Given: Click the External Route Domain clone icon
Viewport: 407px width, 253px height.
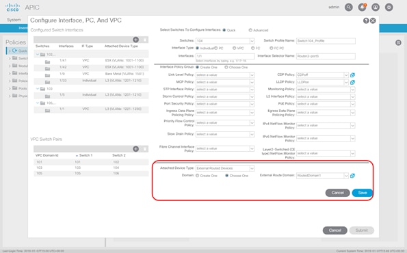Looking at the screenshot, I should coord(352,176).
